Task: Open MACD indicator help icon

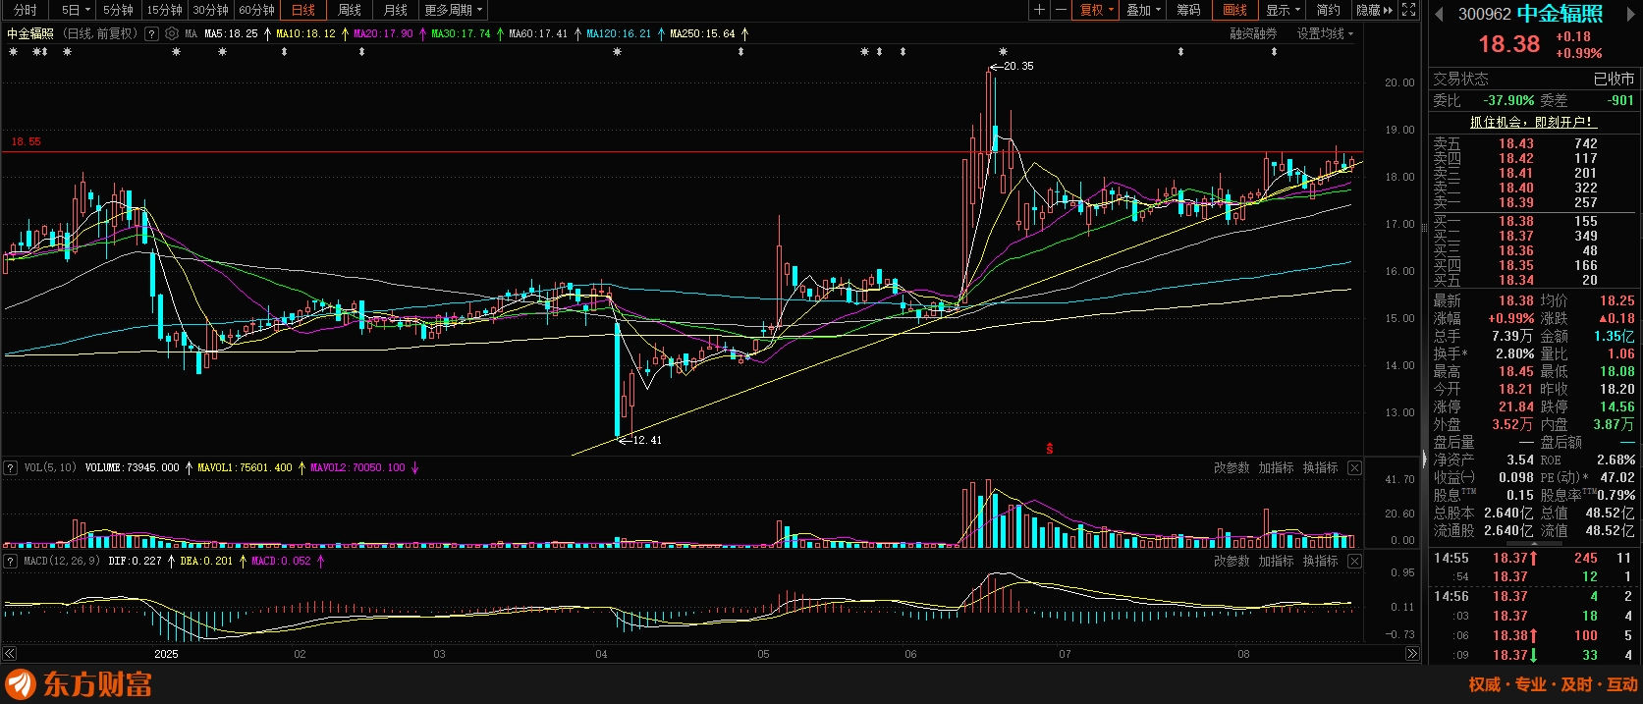Action: [11, 561]
